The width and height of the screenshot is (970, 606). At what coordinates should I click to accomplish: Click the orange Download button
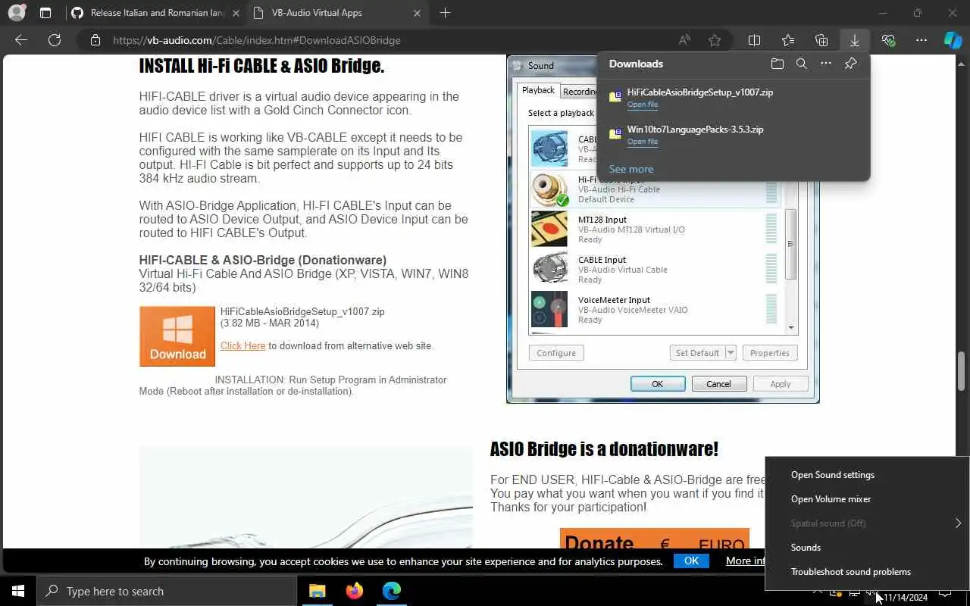177,336
